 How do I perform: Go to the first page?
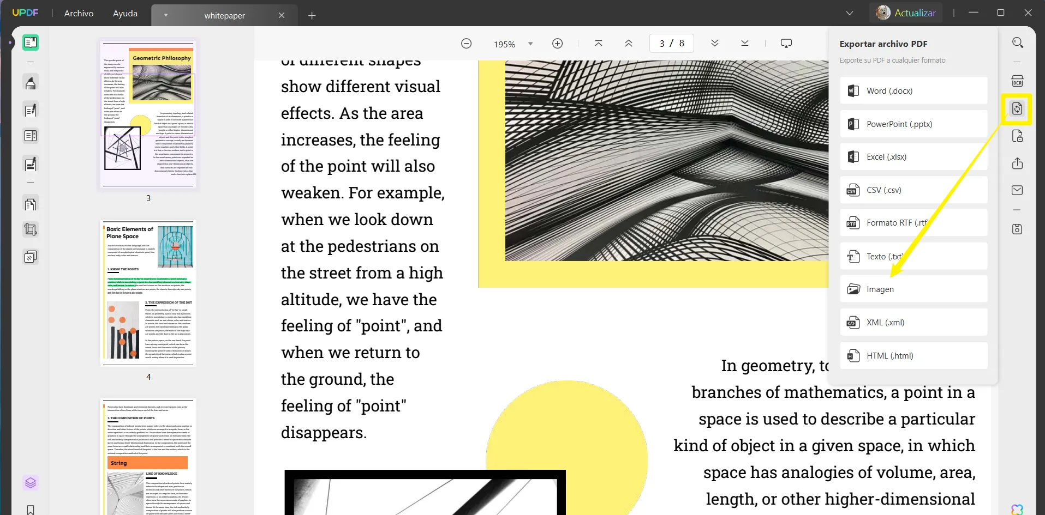pyautogui.click(x=599, y=44)
